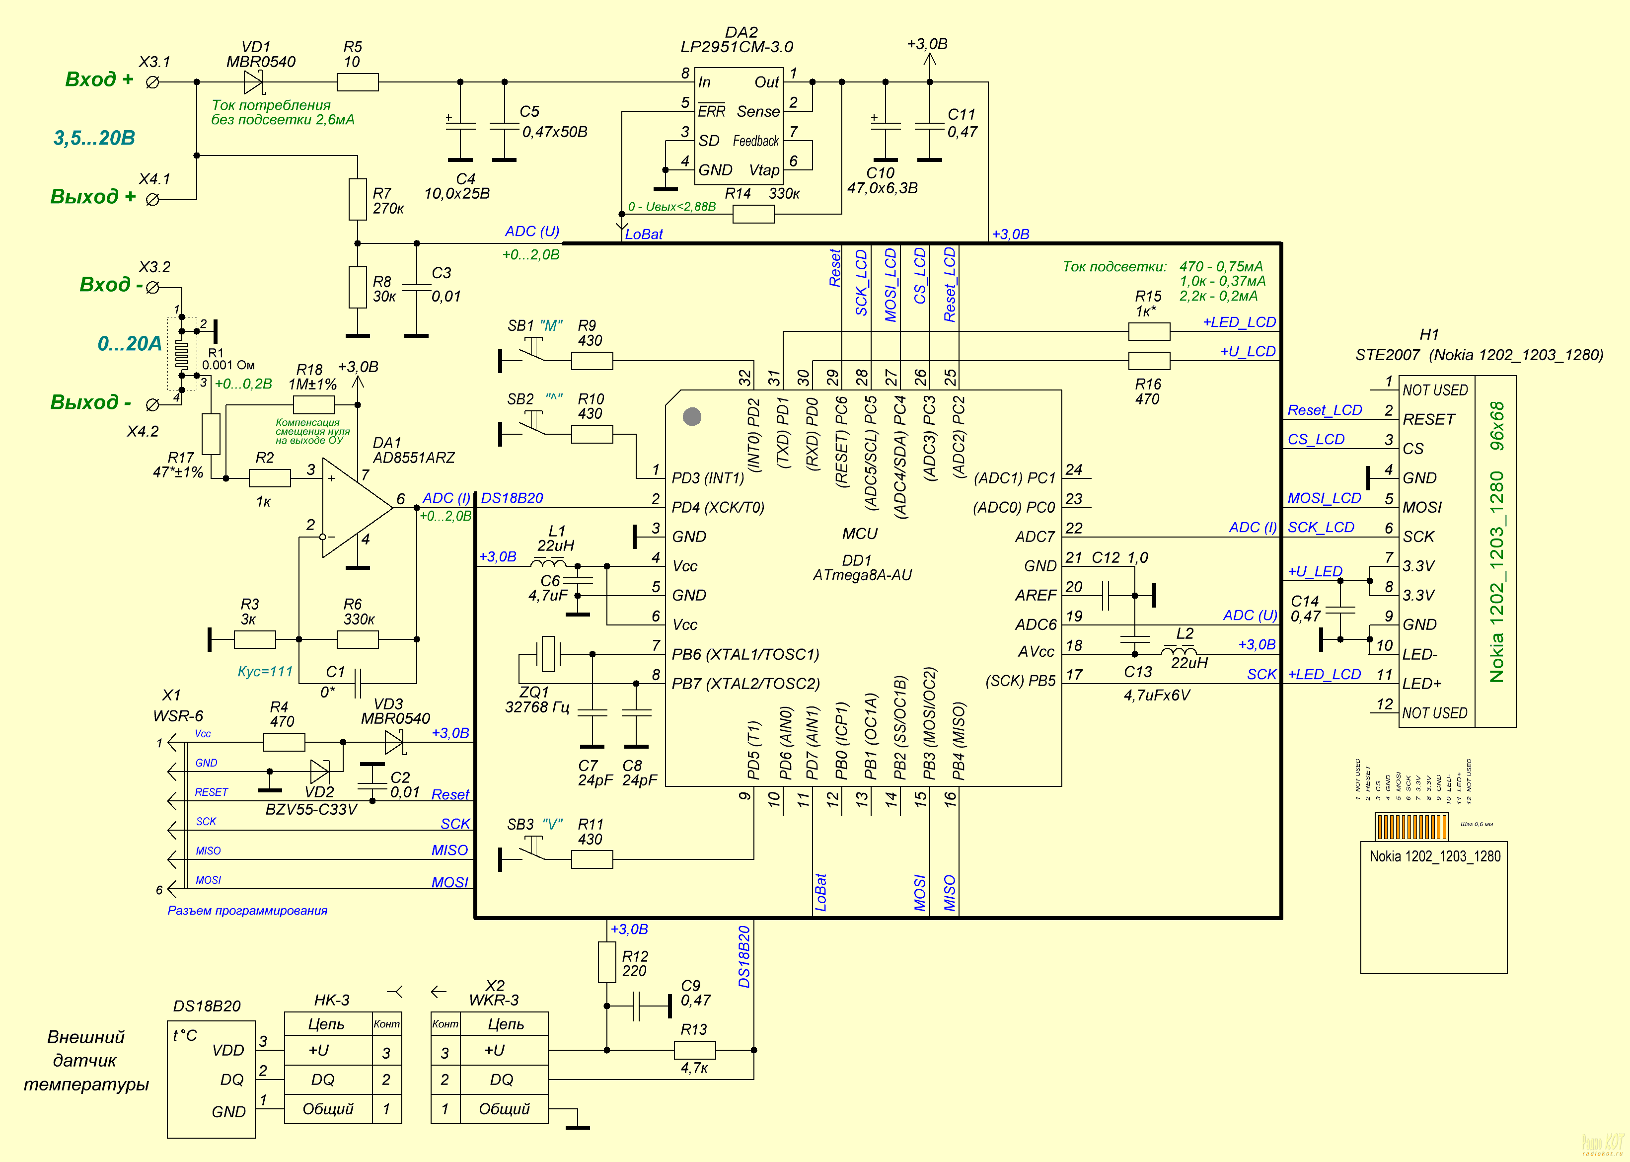The height and width of the screenshot is (1162, 1630).
Task: Select the 'Выход +' output label
Action: pyautogui.click(x=92, y=196)
